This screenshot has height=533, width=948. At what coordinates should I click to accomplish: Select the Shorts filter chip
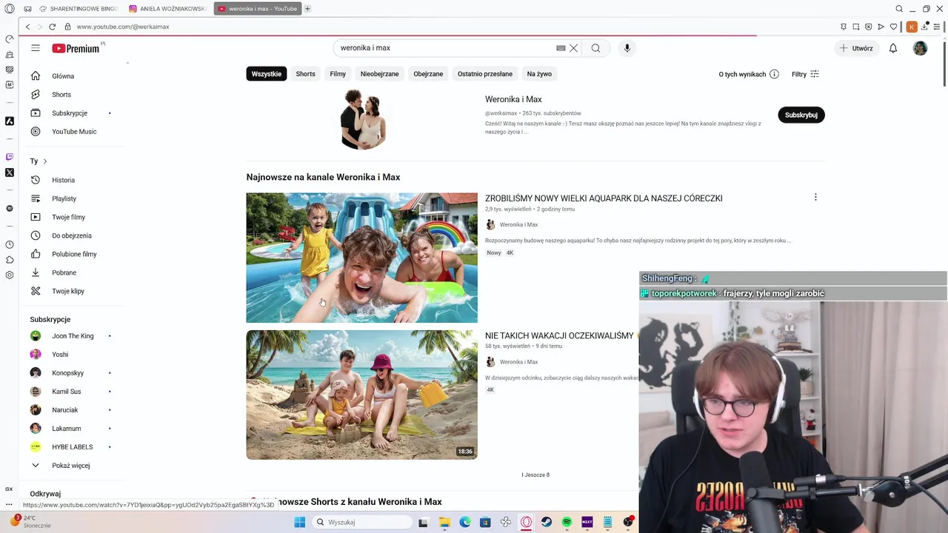pos(306,74)
